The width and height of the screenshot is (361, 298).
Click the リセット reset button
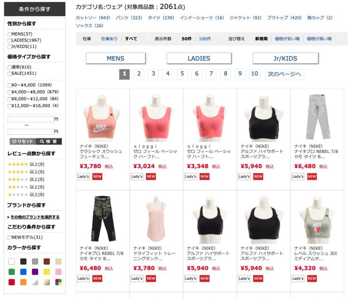click(23, 141)
